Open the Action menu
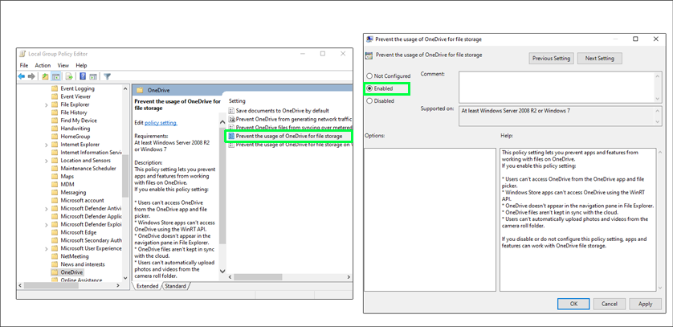Viewport: 673px width, 327px height. pos(43,65)
